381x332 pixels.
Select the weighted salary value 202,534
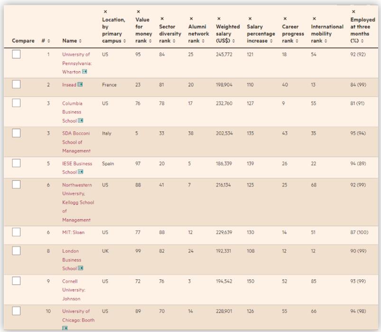(224, 133)
